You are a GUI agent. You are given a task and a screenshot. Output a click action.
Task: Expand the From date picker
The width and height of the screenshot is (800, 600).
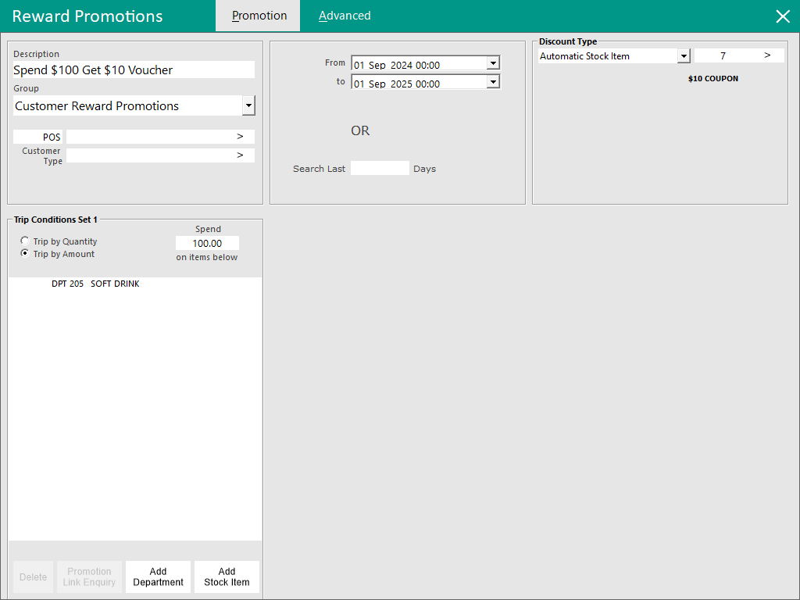pyautogui.click(x=492, y=64)
